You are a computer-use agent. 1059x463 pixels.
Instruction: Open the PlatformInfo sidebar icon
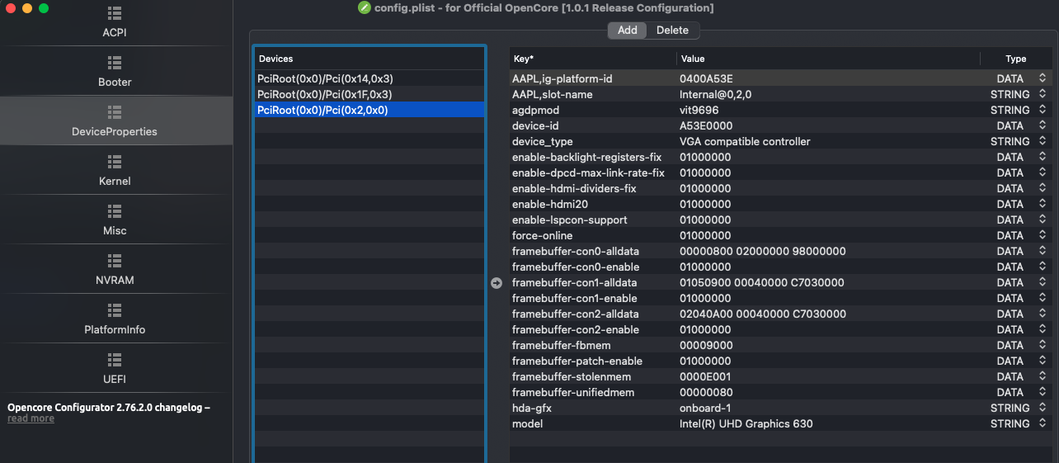coord(115,310)
